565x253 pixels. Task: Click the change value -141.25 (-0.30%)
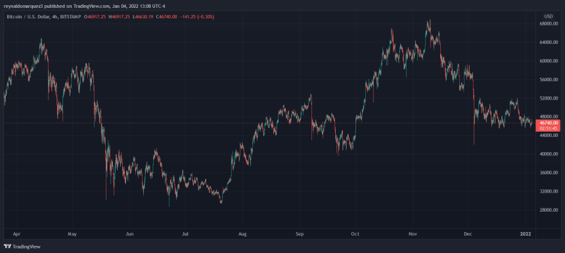coord(196,17)
